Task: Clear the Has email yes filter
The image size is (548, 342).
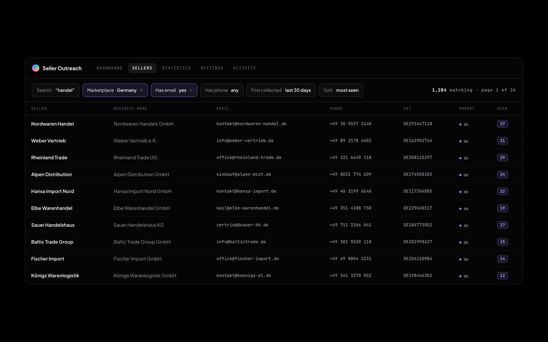Action: (x=191, y=90)
